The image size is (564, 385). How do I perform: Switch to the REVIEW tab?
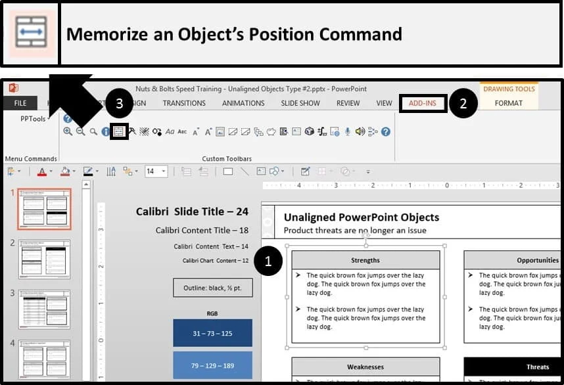(x=348, y=103)
